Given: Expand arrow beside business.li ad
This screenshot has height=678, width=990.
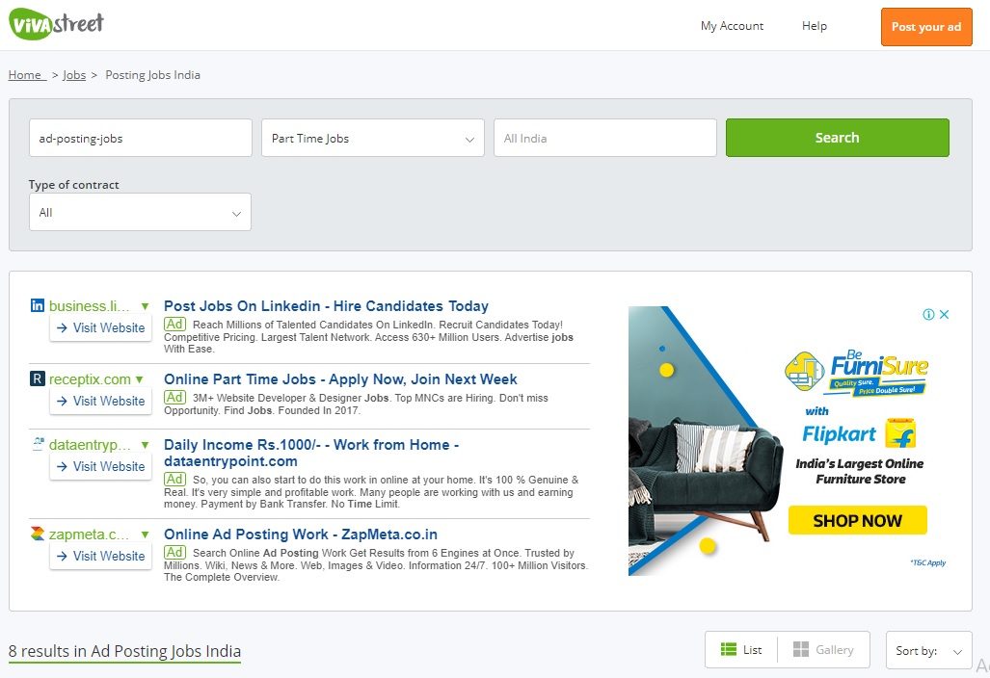Looking at the screenshot, I should (x=145, y=306).
